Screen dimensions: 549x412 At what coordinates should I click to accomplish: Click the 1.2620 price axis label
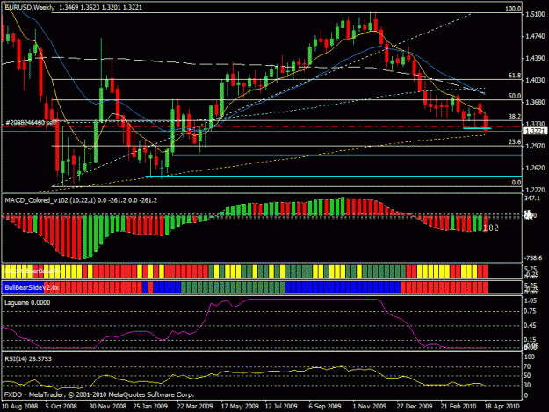pyautogui.click(x=535, y=168)
